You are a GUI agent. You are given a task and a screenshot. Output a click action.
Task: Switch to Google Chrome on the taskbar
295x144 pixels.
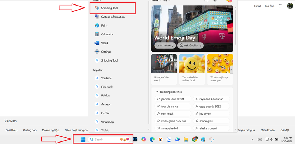pos(195,139)
